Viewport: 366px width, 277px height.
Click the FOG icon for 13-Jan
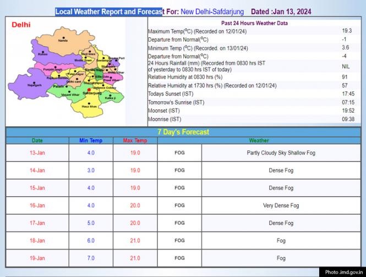[179, 153]
